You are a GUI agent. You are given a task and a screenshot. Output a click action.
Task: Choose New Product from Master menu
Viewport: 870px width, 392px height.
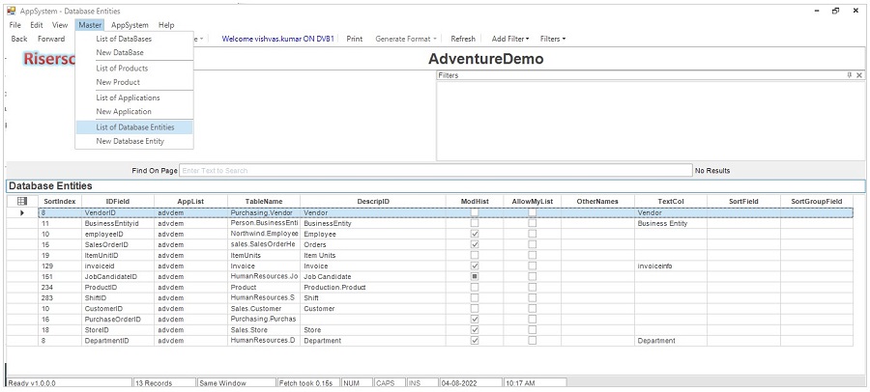134,82
